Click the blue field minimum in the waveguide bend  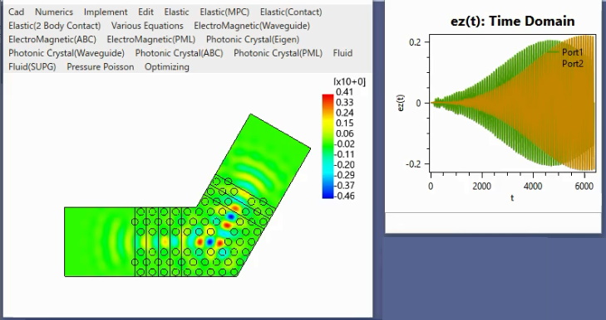(x=209, y=242)
